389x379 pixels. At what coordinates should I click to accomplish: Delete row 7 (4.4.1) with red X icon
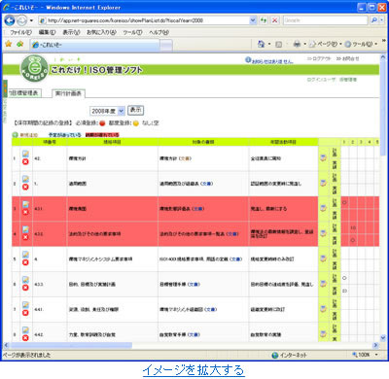click(25, 313)
